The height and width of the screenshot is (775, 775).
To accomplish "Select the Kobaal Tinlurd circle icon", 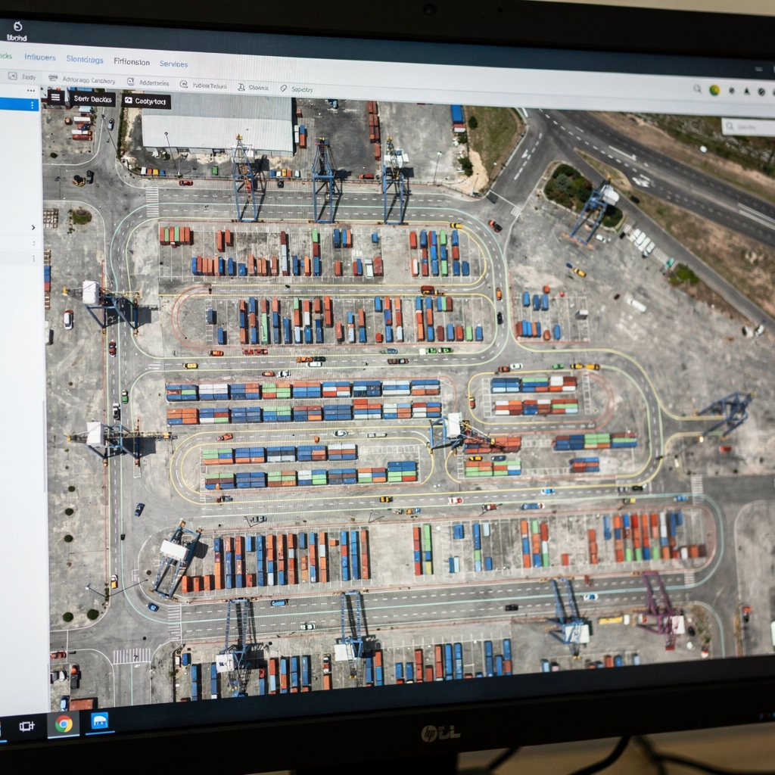I will tap(184, 84).
